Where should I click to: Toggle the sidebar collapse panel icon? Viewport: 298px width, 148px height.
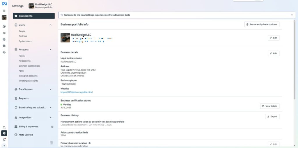click(x=52, y=143)
